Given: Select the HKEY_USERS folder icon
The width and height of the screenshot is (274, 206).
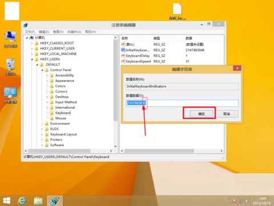Looking at the screenshot, I should [37, 60].
